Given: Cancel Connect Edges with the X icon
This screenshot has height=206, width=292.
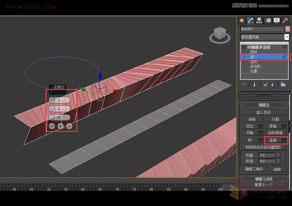Looking at the screenshot, I should point(69,126).
